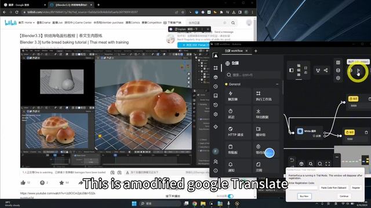Add a new Automa tab
Viewport: 371px width, 208px height.
256,51
